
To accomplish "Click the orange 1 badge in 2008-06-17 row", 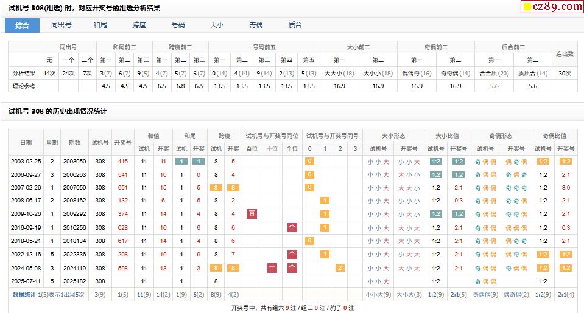I will (325, 201).
